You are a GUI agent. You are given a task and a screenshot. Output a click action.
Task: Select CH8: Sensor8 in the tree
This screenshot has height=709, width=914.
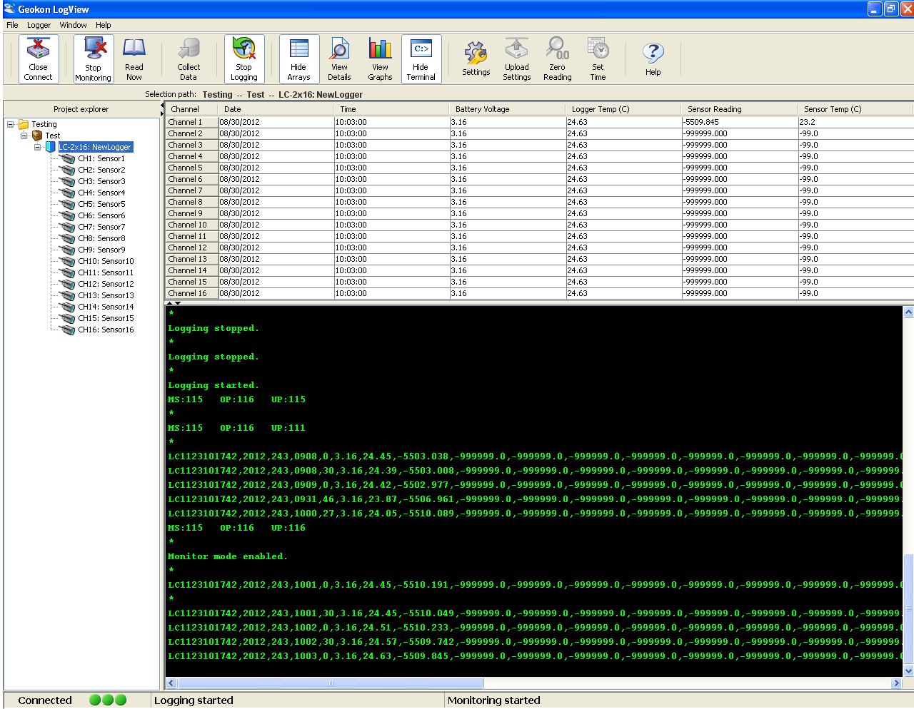coord(101,238)
